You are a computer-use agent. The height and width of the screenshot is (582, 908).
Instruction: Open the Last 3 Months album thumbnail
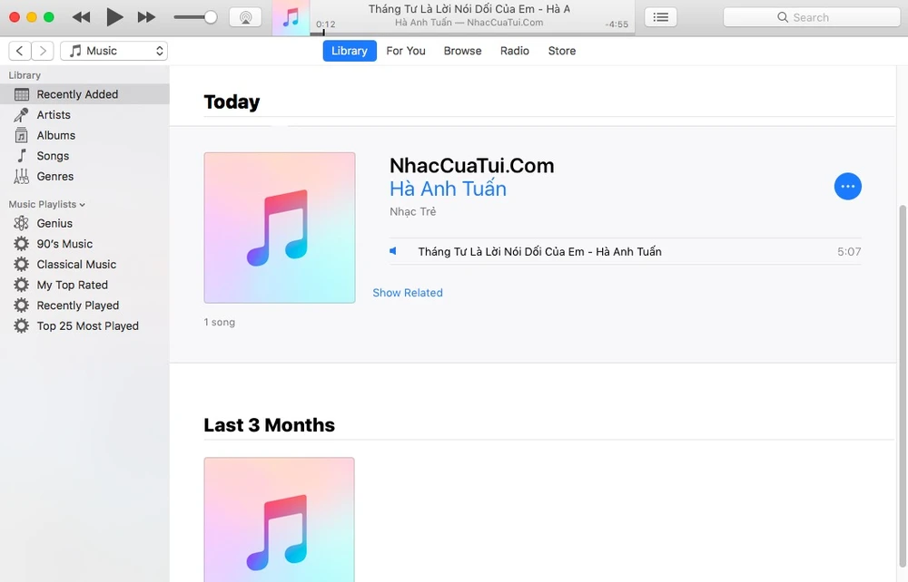(x=279, y=519)
